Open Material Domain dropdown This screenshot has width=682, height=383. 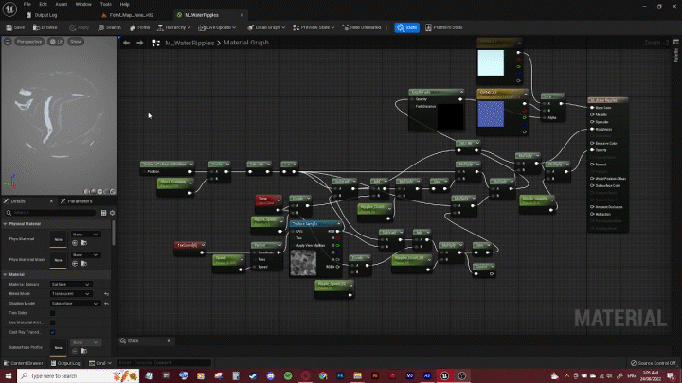[70, 284]
